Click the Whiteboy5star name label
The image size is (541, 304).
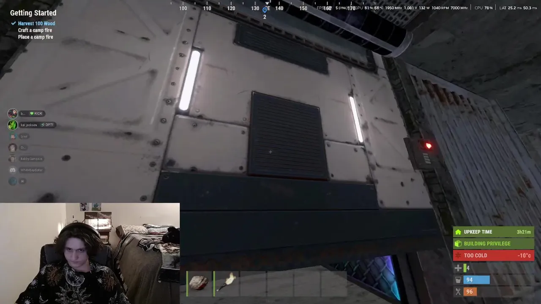[x=32, y=170]
